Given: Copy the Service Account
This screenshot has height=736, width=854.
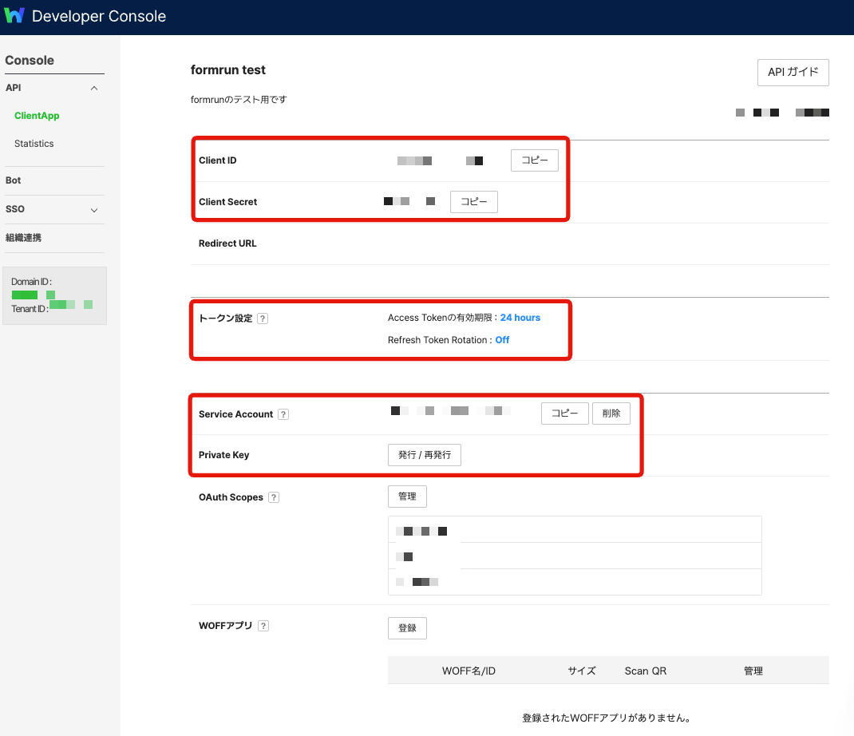Looking at the screenshot, I should click(x=564, y=414).
